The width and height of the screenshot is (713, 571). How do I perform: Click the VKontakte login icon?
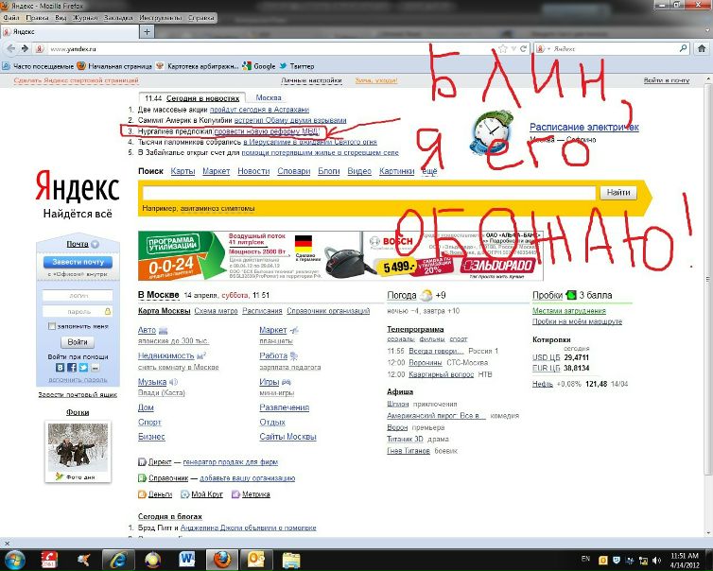pyautogui.click(x=60, y=367)
